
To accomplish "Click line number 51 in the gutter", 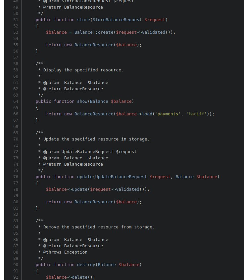I will [16, 20].
